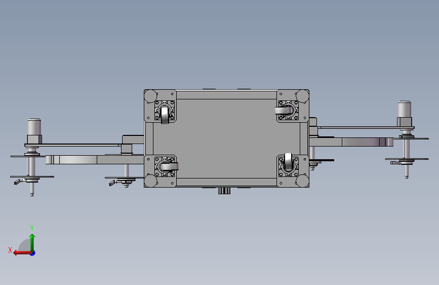Select the top-right caster wheel

click(x=284, y=111)
